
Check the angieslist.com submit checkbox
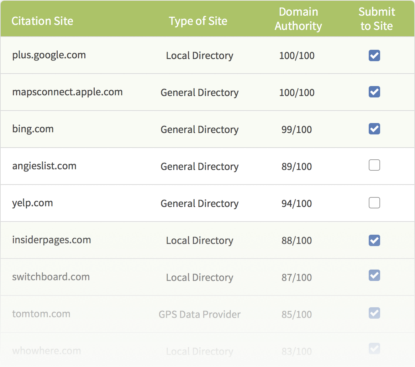[x=374, y=165]
